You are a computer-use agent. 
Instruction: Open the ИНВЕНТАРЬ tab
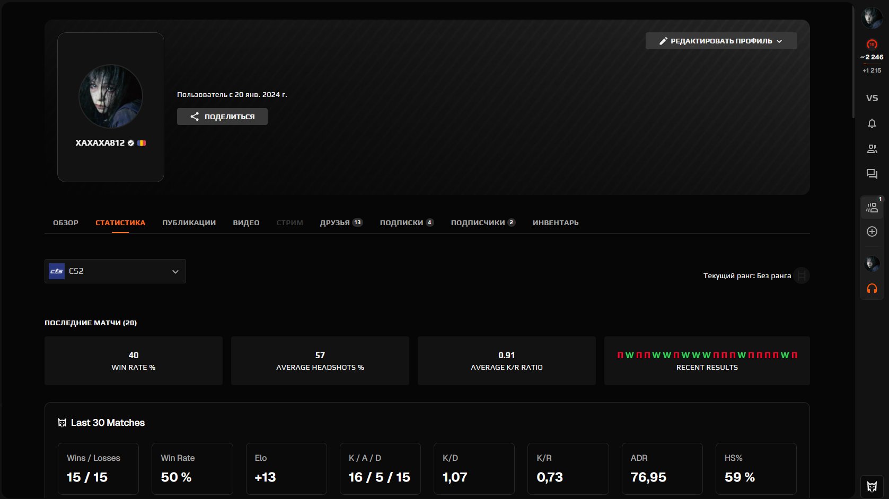tap(554, 222)
